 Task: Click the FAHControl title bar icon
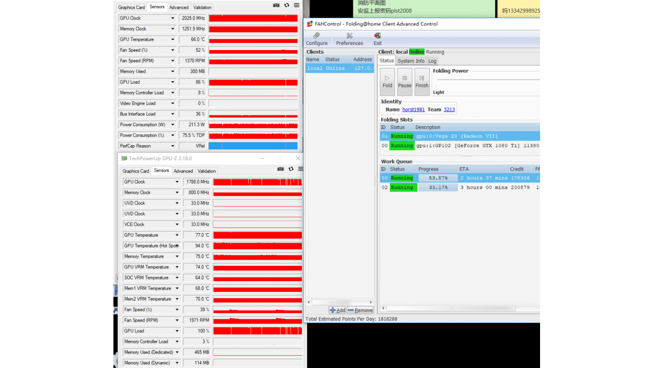click(x=310, y=24)
